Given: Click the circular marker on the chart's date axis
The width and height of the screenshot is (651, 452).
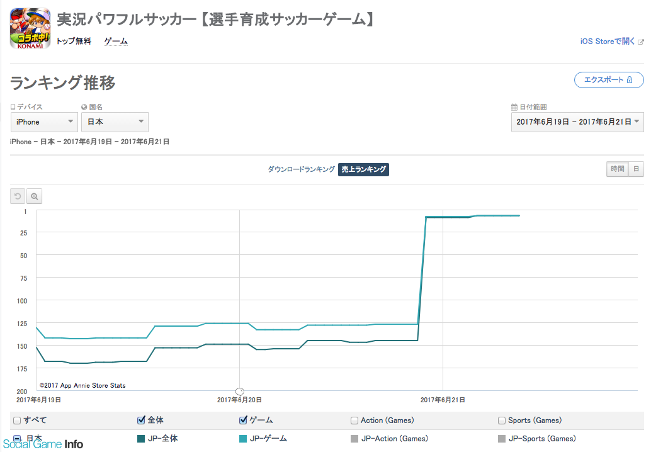Looking at the screenshot, I should [x=239, y=392].
